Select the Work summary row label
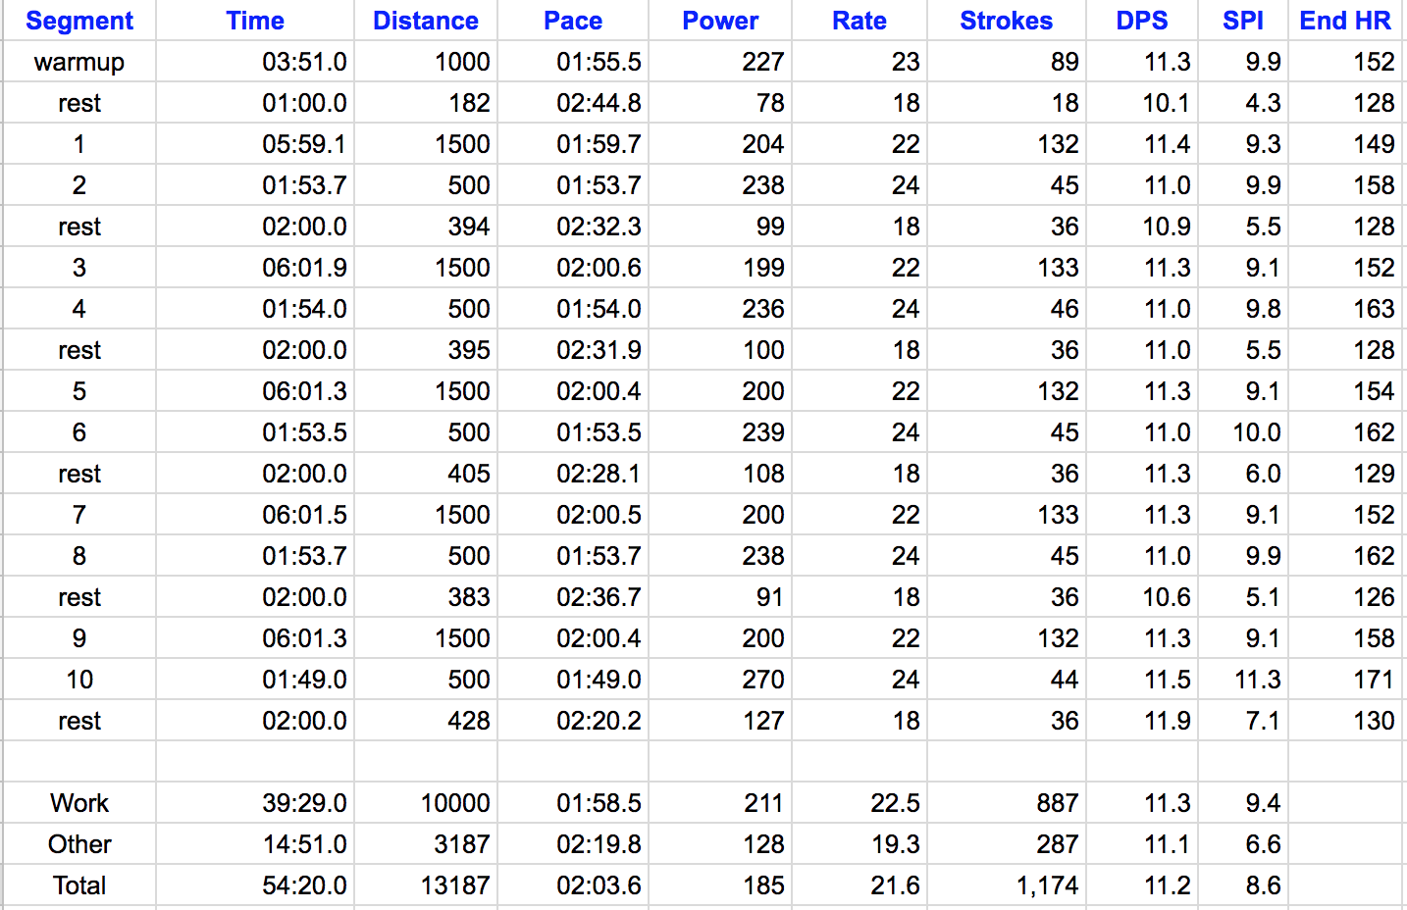Screen dimensions: 1407x910 coord(79,803)
